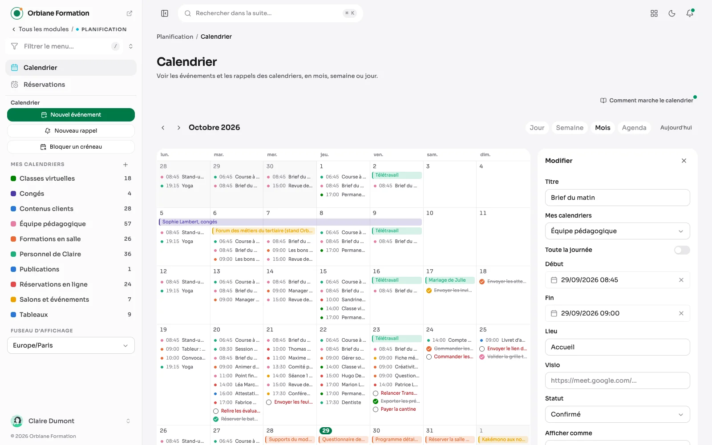This screenshot has height=445, width=712.
Task: Jump to Aujourd'hui
Action: tap(676, 128)
